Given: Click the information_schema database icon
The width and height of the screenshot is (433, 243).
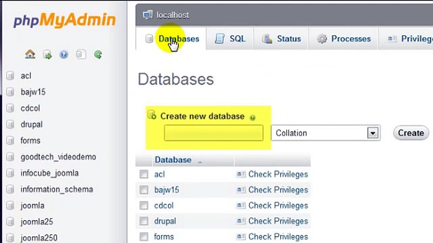Looking at the screenshot, I should (x=10, y=189).
